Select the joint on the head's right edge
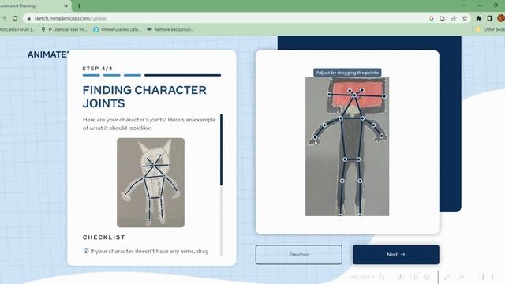This screenshot has height=284, width=505. click(x=384, y=96)
